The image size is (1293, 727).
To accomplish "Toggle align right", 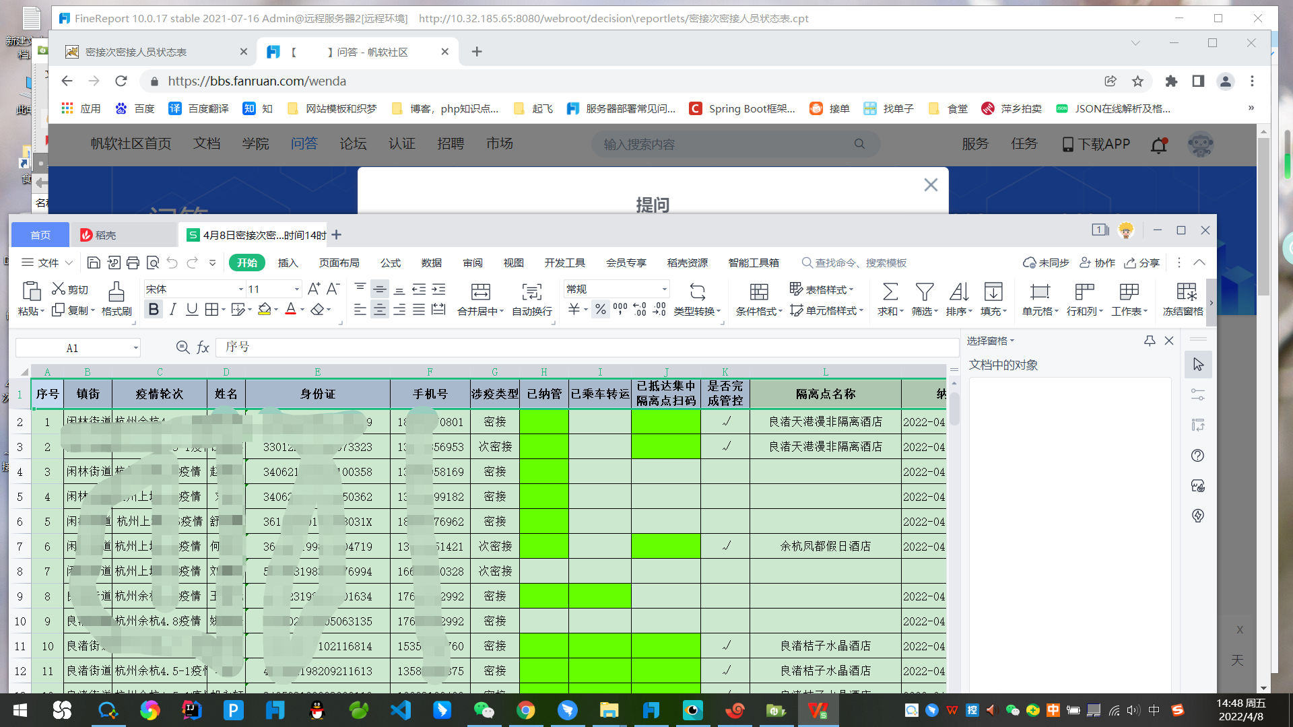I will pos(399,309).
